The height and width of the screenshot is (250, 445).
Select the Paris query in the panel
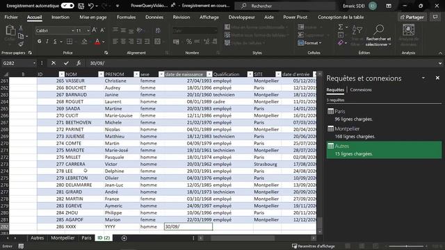tap(384, 115)
